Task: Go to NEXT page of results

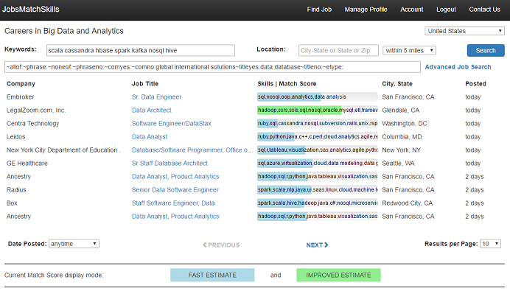Action: (x=317, y=245)
